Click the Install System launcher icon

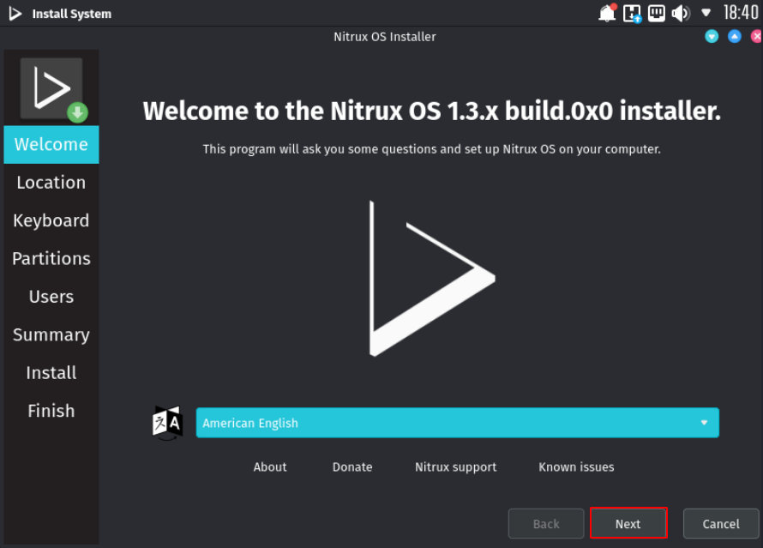coord(15,14)
